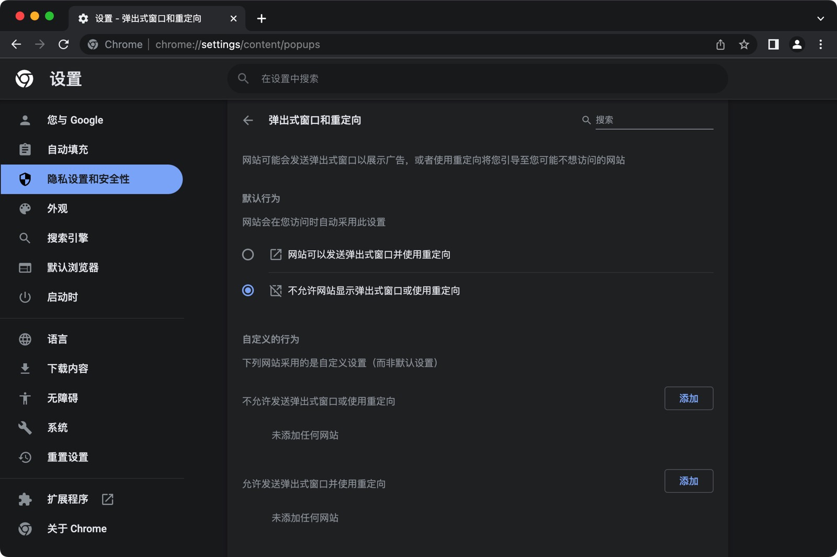
Task: Click shield icon beside 隐私设置和安全性
Action: tap(25, 179)
